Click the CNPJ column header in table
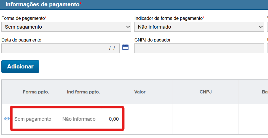Image resolution: width=268 pixels, height=138 pixels. pyautogui.click(x=205, y=92)
